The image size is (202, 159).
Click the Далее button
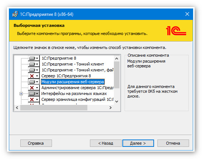tap(138, 143)
